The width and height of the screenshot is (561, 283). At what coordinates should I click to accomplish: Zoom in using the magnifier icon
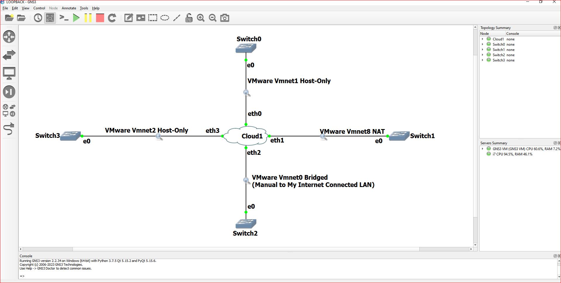coord(200,18)
